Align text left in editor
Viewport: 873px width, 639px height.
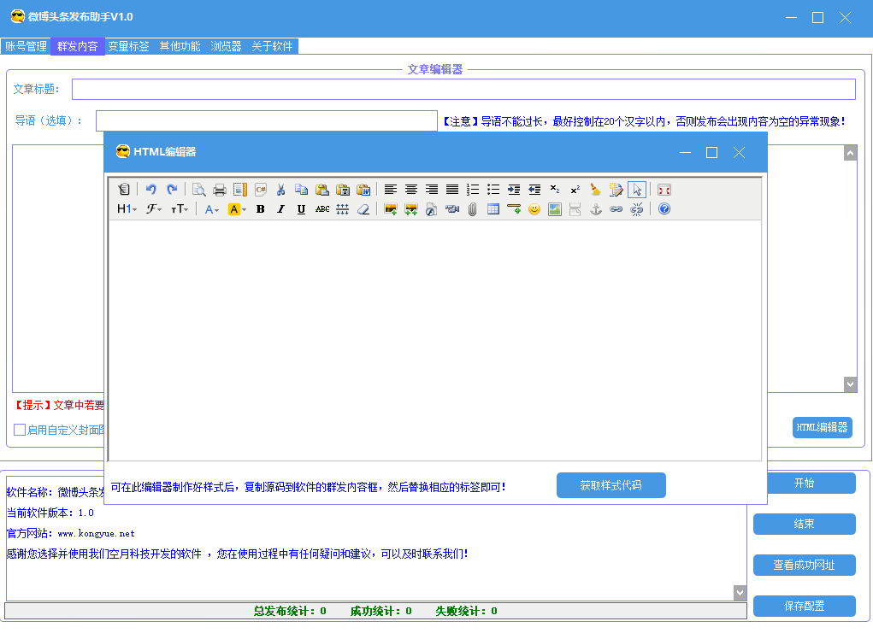click(390, 190)
